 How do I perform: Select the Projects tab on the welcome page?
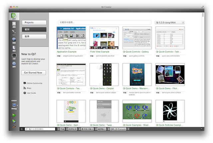34,22
